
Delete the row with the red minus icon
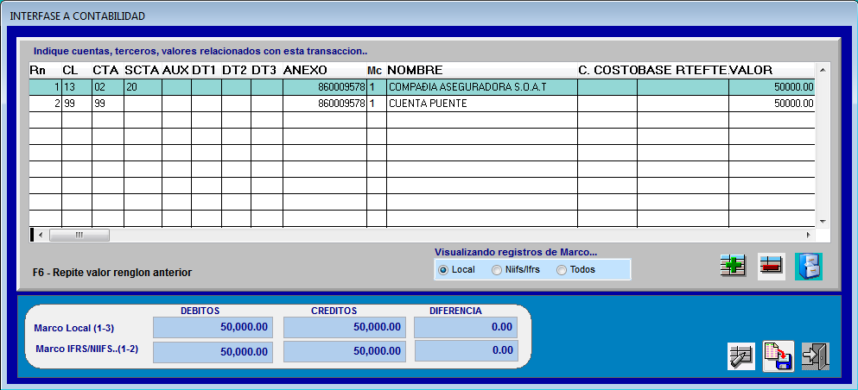coord(771,267)
